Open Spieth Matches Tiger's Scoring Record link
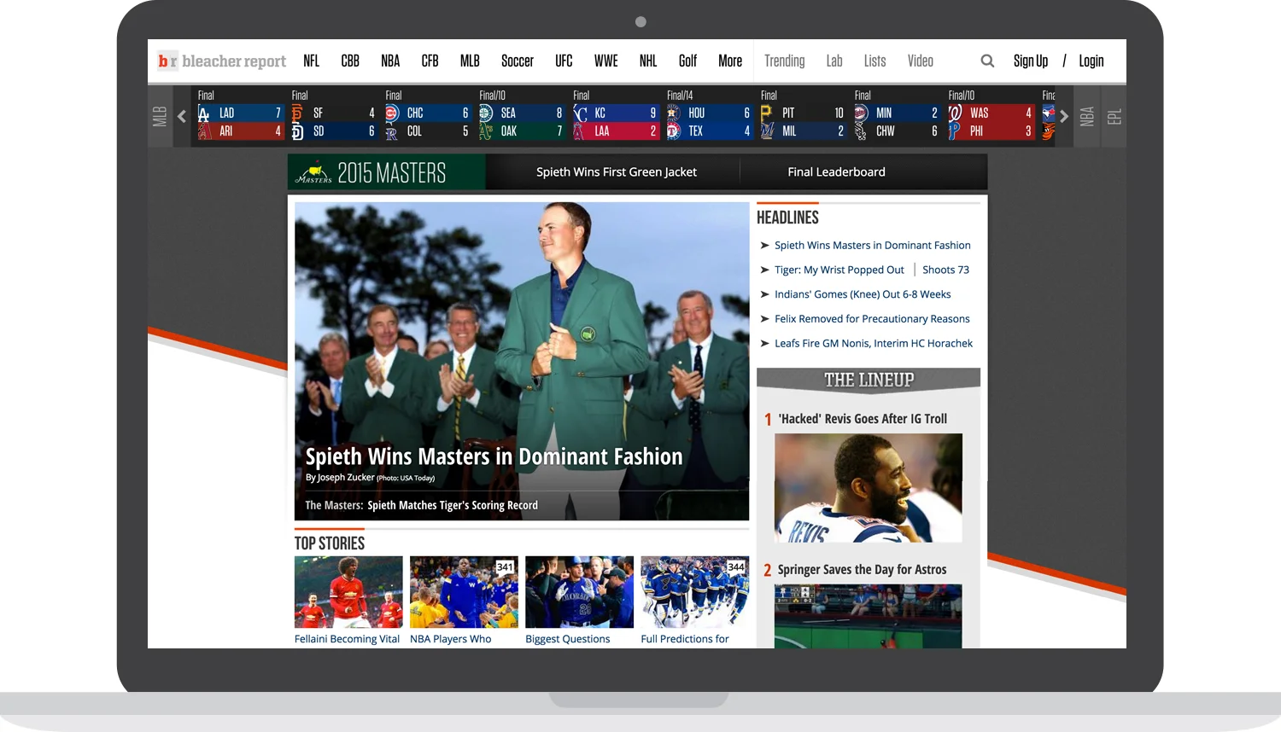Image resolution: width=1281 pixels, height=732 pixels. (453, 505)
